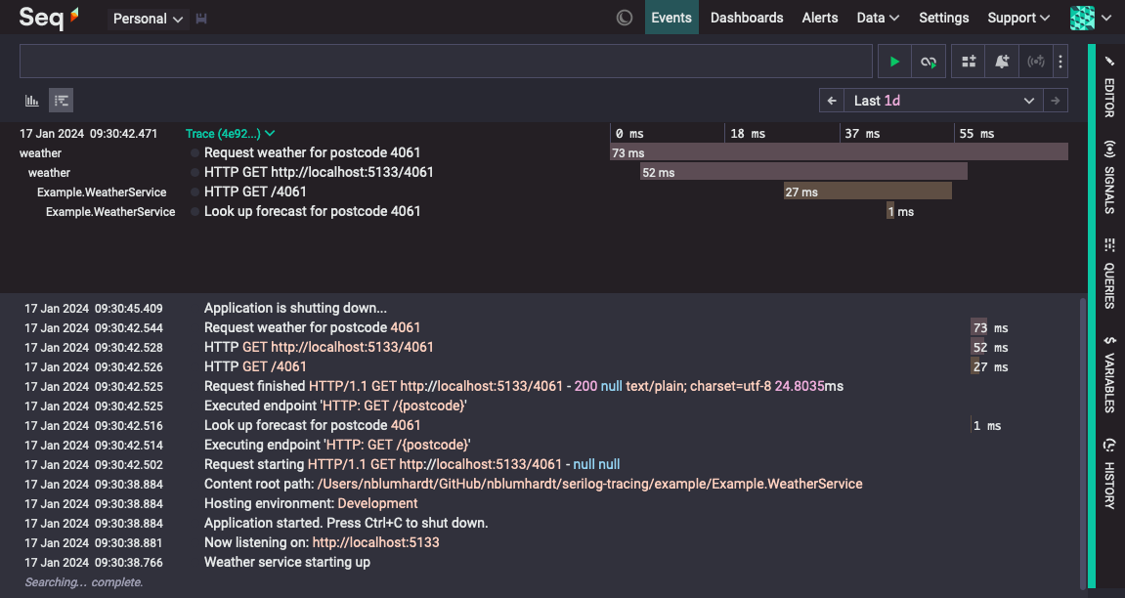Click the level dot beside 'HTTP GET http://localhost:5133/4061' span
This screenshot has height=598, width=1125.
[x=195, y=172]
